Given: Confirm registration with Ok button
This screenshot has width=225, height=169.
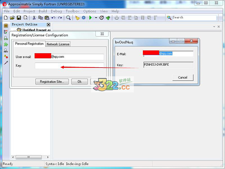Looking at the screenshot, I should (x=79, y=81).
